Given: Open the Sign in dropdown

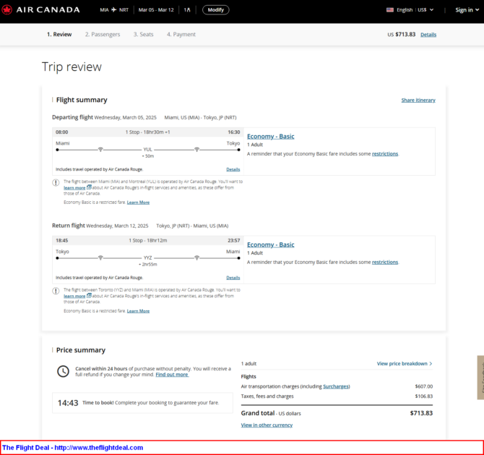Looking at the screenshot, I should click(x=467, y=10).
